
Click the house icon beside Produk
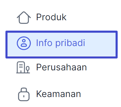(24, 18)
